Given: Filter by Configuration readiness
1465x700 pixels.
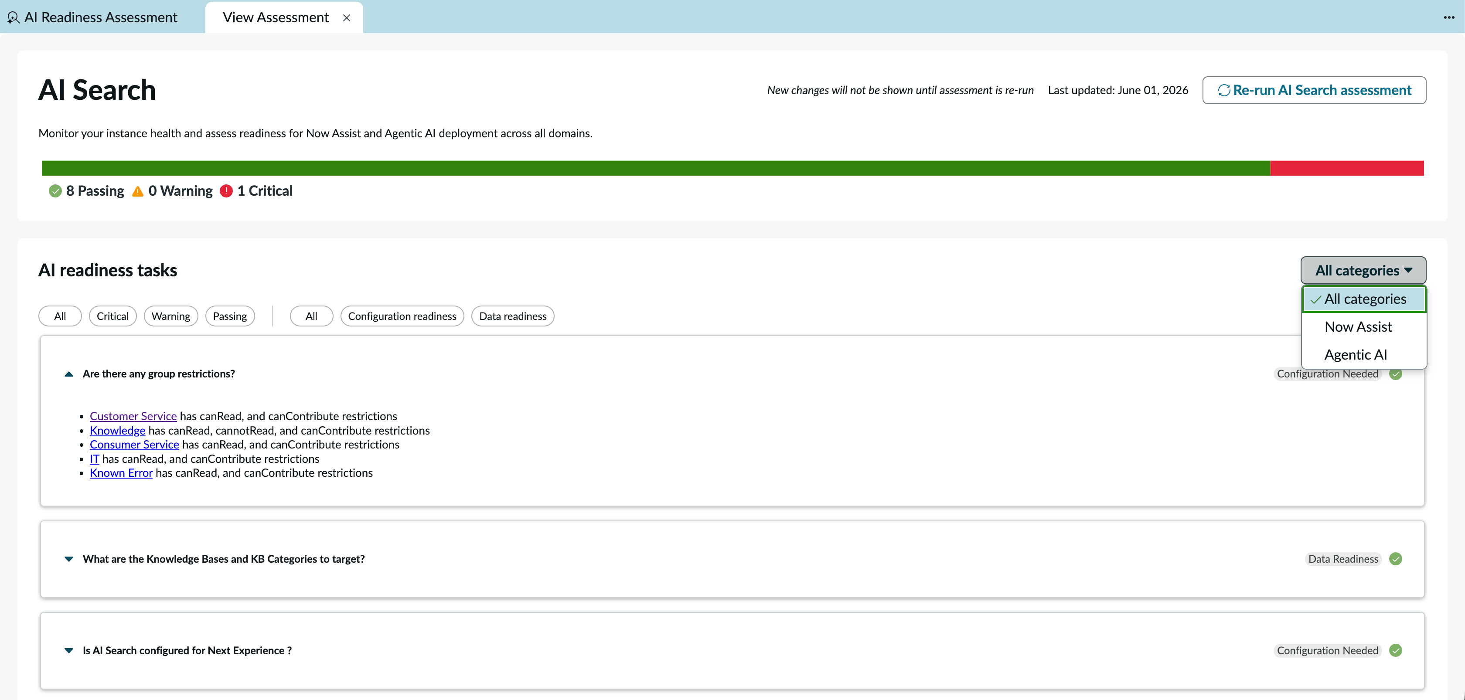Looking at the screenshot, I should click(x=402, y=316).
